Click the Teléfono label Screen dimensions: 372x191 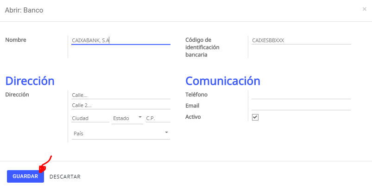pyautogui.click(x=196, y=95)
